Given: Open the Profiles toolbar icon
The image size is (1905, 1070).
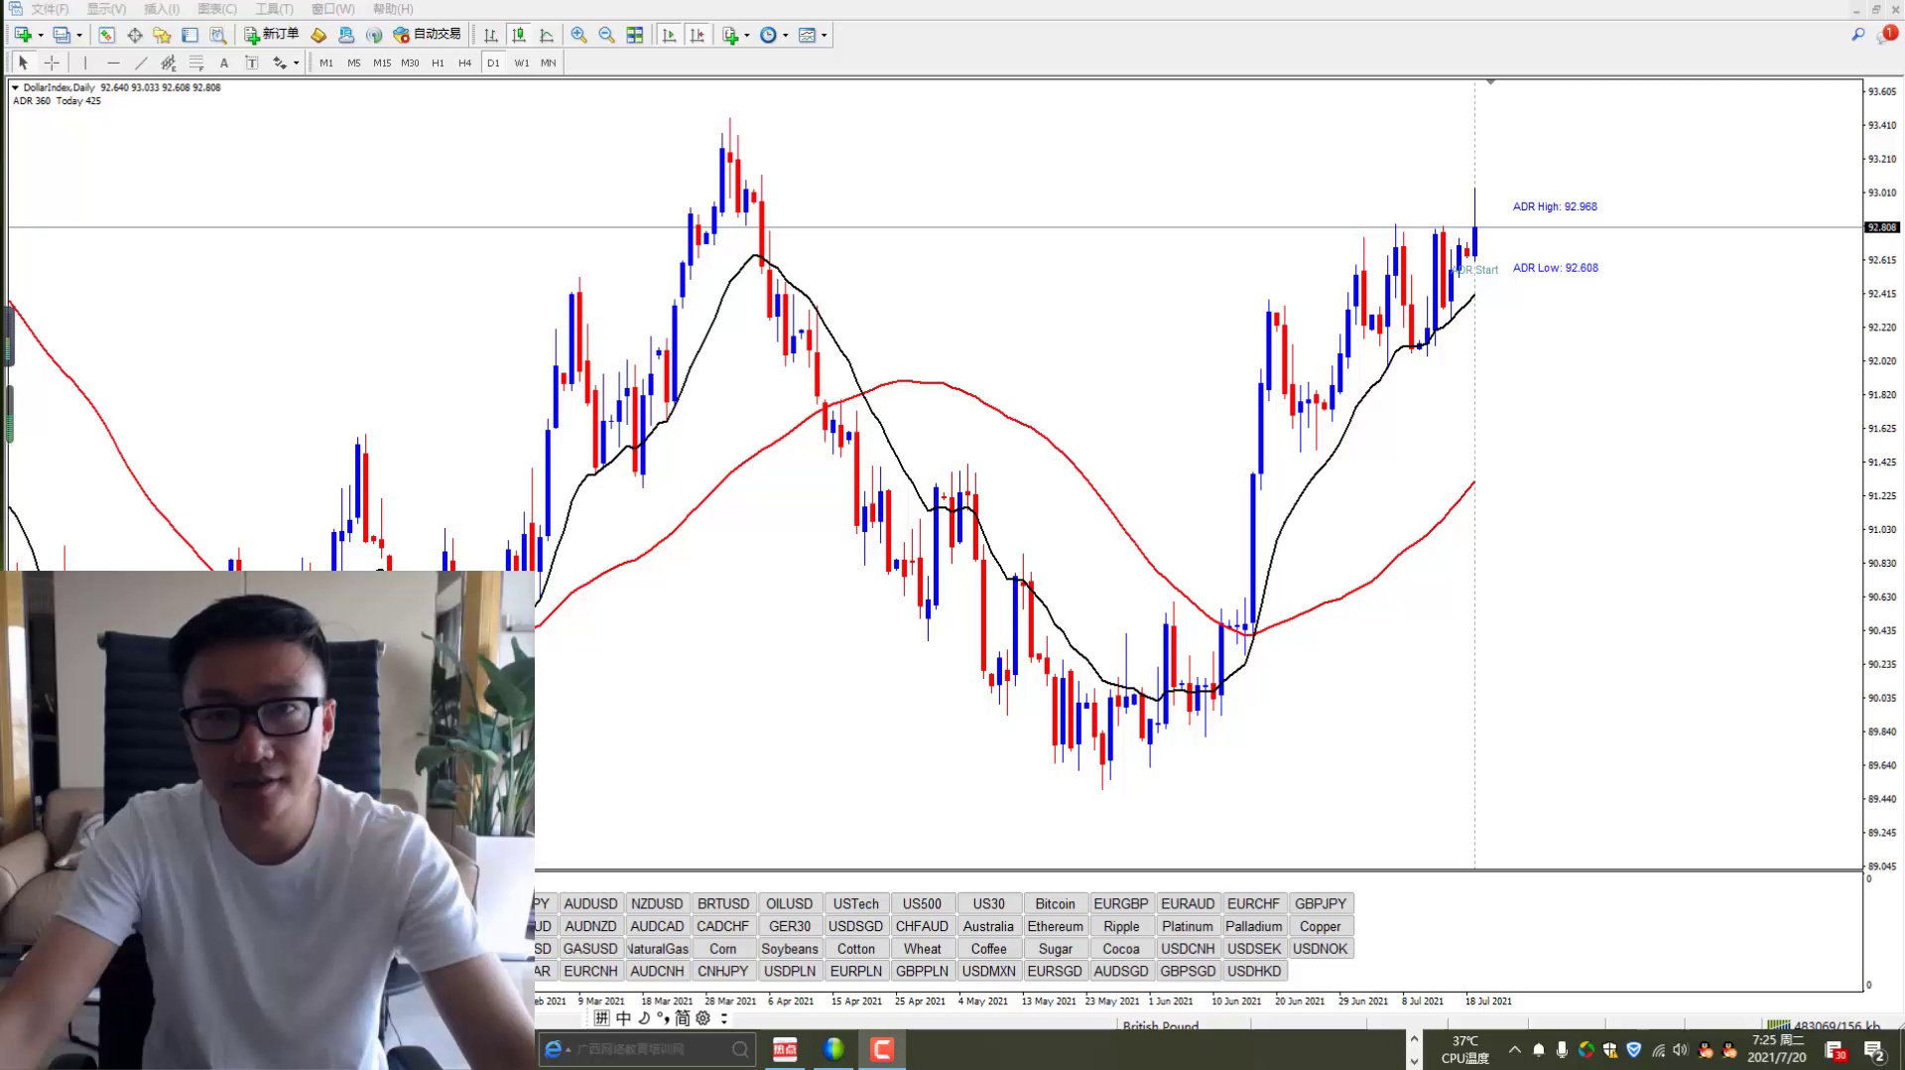Looking at the screenshot, I should [x=62, y=35].
